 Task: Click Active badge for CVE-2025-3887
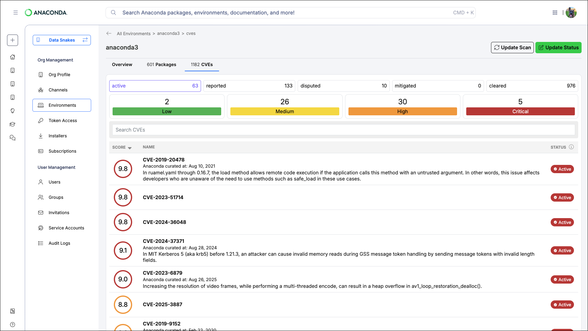[562, 305]
